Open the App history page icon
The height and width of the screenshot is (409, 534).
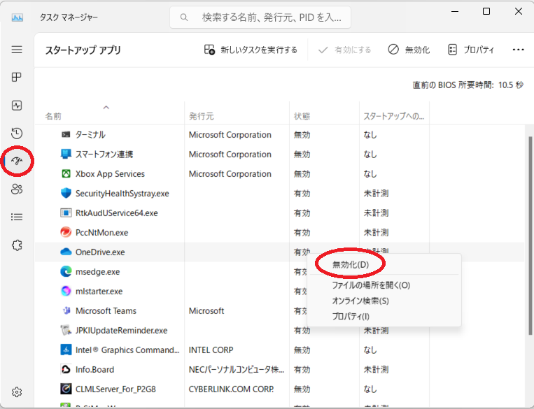tap(17, 133)
